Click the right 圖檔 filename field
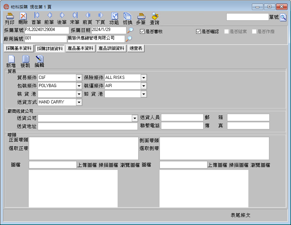291x225 pixels. 183,165
